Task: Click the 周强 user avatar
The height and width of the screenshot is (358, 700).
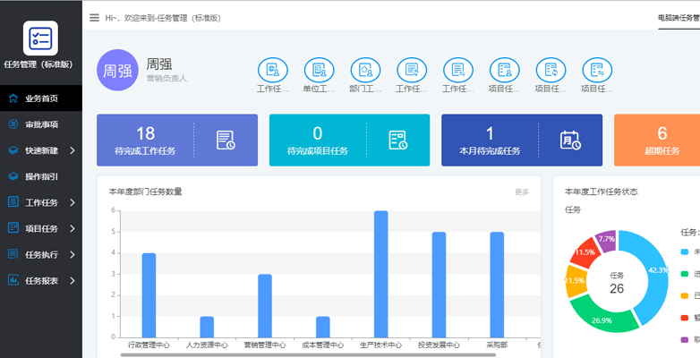Action: click(x=117, y=71)
